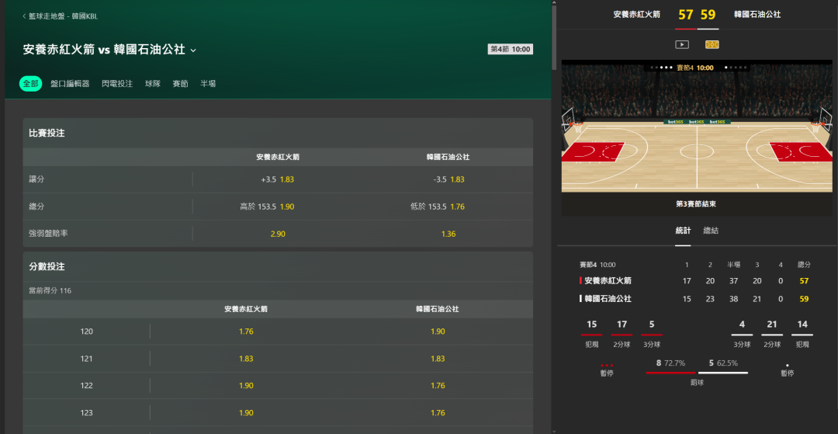Select 1.90 in the 122 points row
This screenshot has height=434, width=838.
tap(246, 385)
